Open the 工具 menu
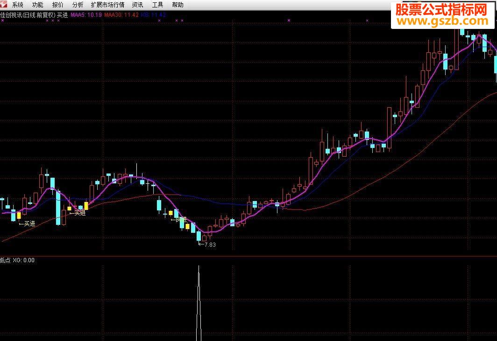This screenshot has height=341, width=497. tap(157, 5)
